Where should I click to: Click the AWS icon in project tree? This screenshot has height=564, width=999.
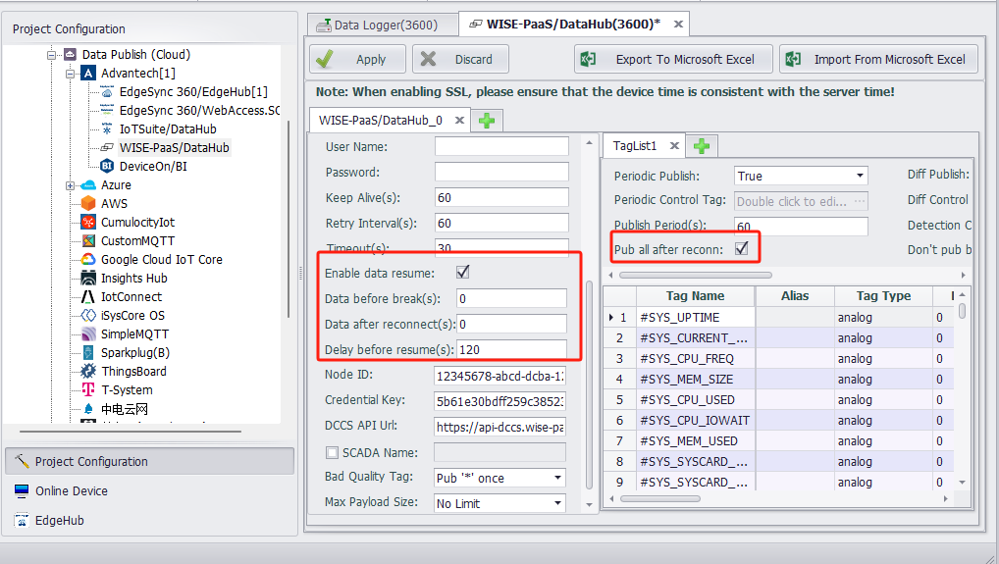(x=88, y=204)
